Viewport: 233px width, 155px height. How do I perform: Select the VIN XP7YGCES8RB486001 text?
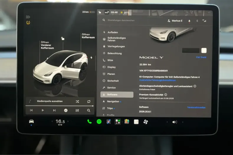[153, 71]
